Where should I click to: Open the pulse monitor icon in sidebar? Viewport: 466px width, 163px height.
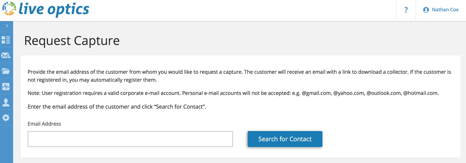(6, 87)
